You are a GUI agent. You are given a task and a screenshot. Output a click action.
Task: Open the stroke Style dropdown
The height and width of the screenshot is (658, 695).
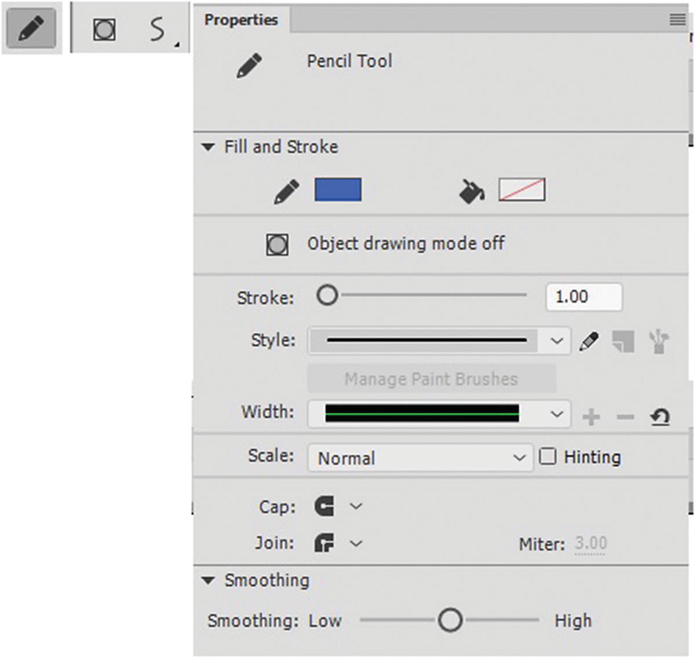[x=440, y=341]
